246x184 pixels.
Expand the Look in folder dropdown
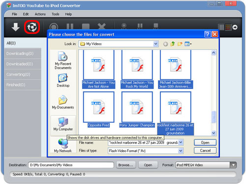pyautogui.click(x=155, y=44)
